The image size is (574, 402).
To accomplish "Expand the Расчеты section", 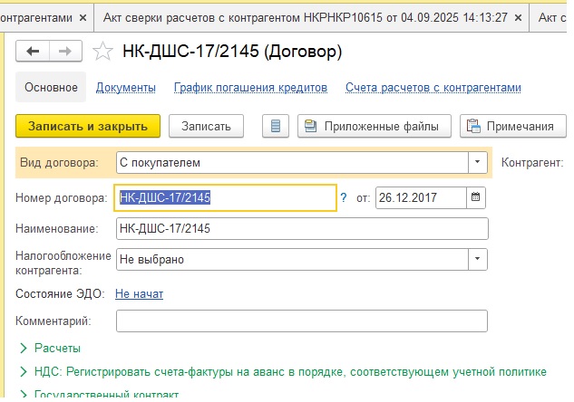I will [50, 349].
